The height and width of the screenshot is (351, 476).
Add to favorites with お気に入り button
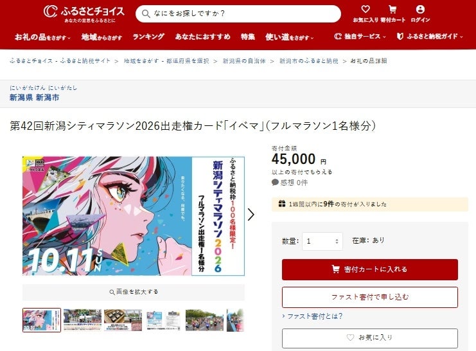coord(370,338)
